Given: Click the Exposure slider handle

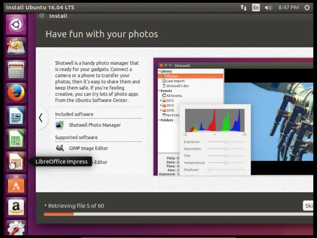Looking at the screenshot, I should pyautogui.click(x=226, y=142).
